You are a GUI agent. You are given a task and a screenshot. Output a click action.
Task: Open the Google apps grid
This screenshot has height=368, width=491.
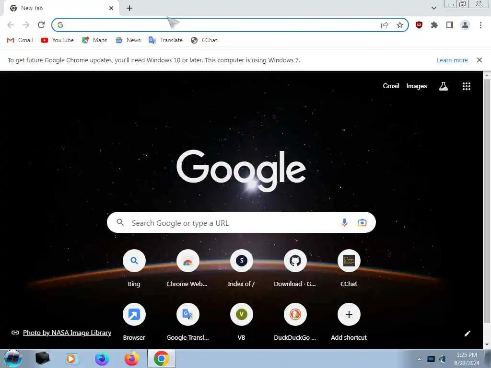(466, 86)
